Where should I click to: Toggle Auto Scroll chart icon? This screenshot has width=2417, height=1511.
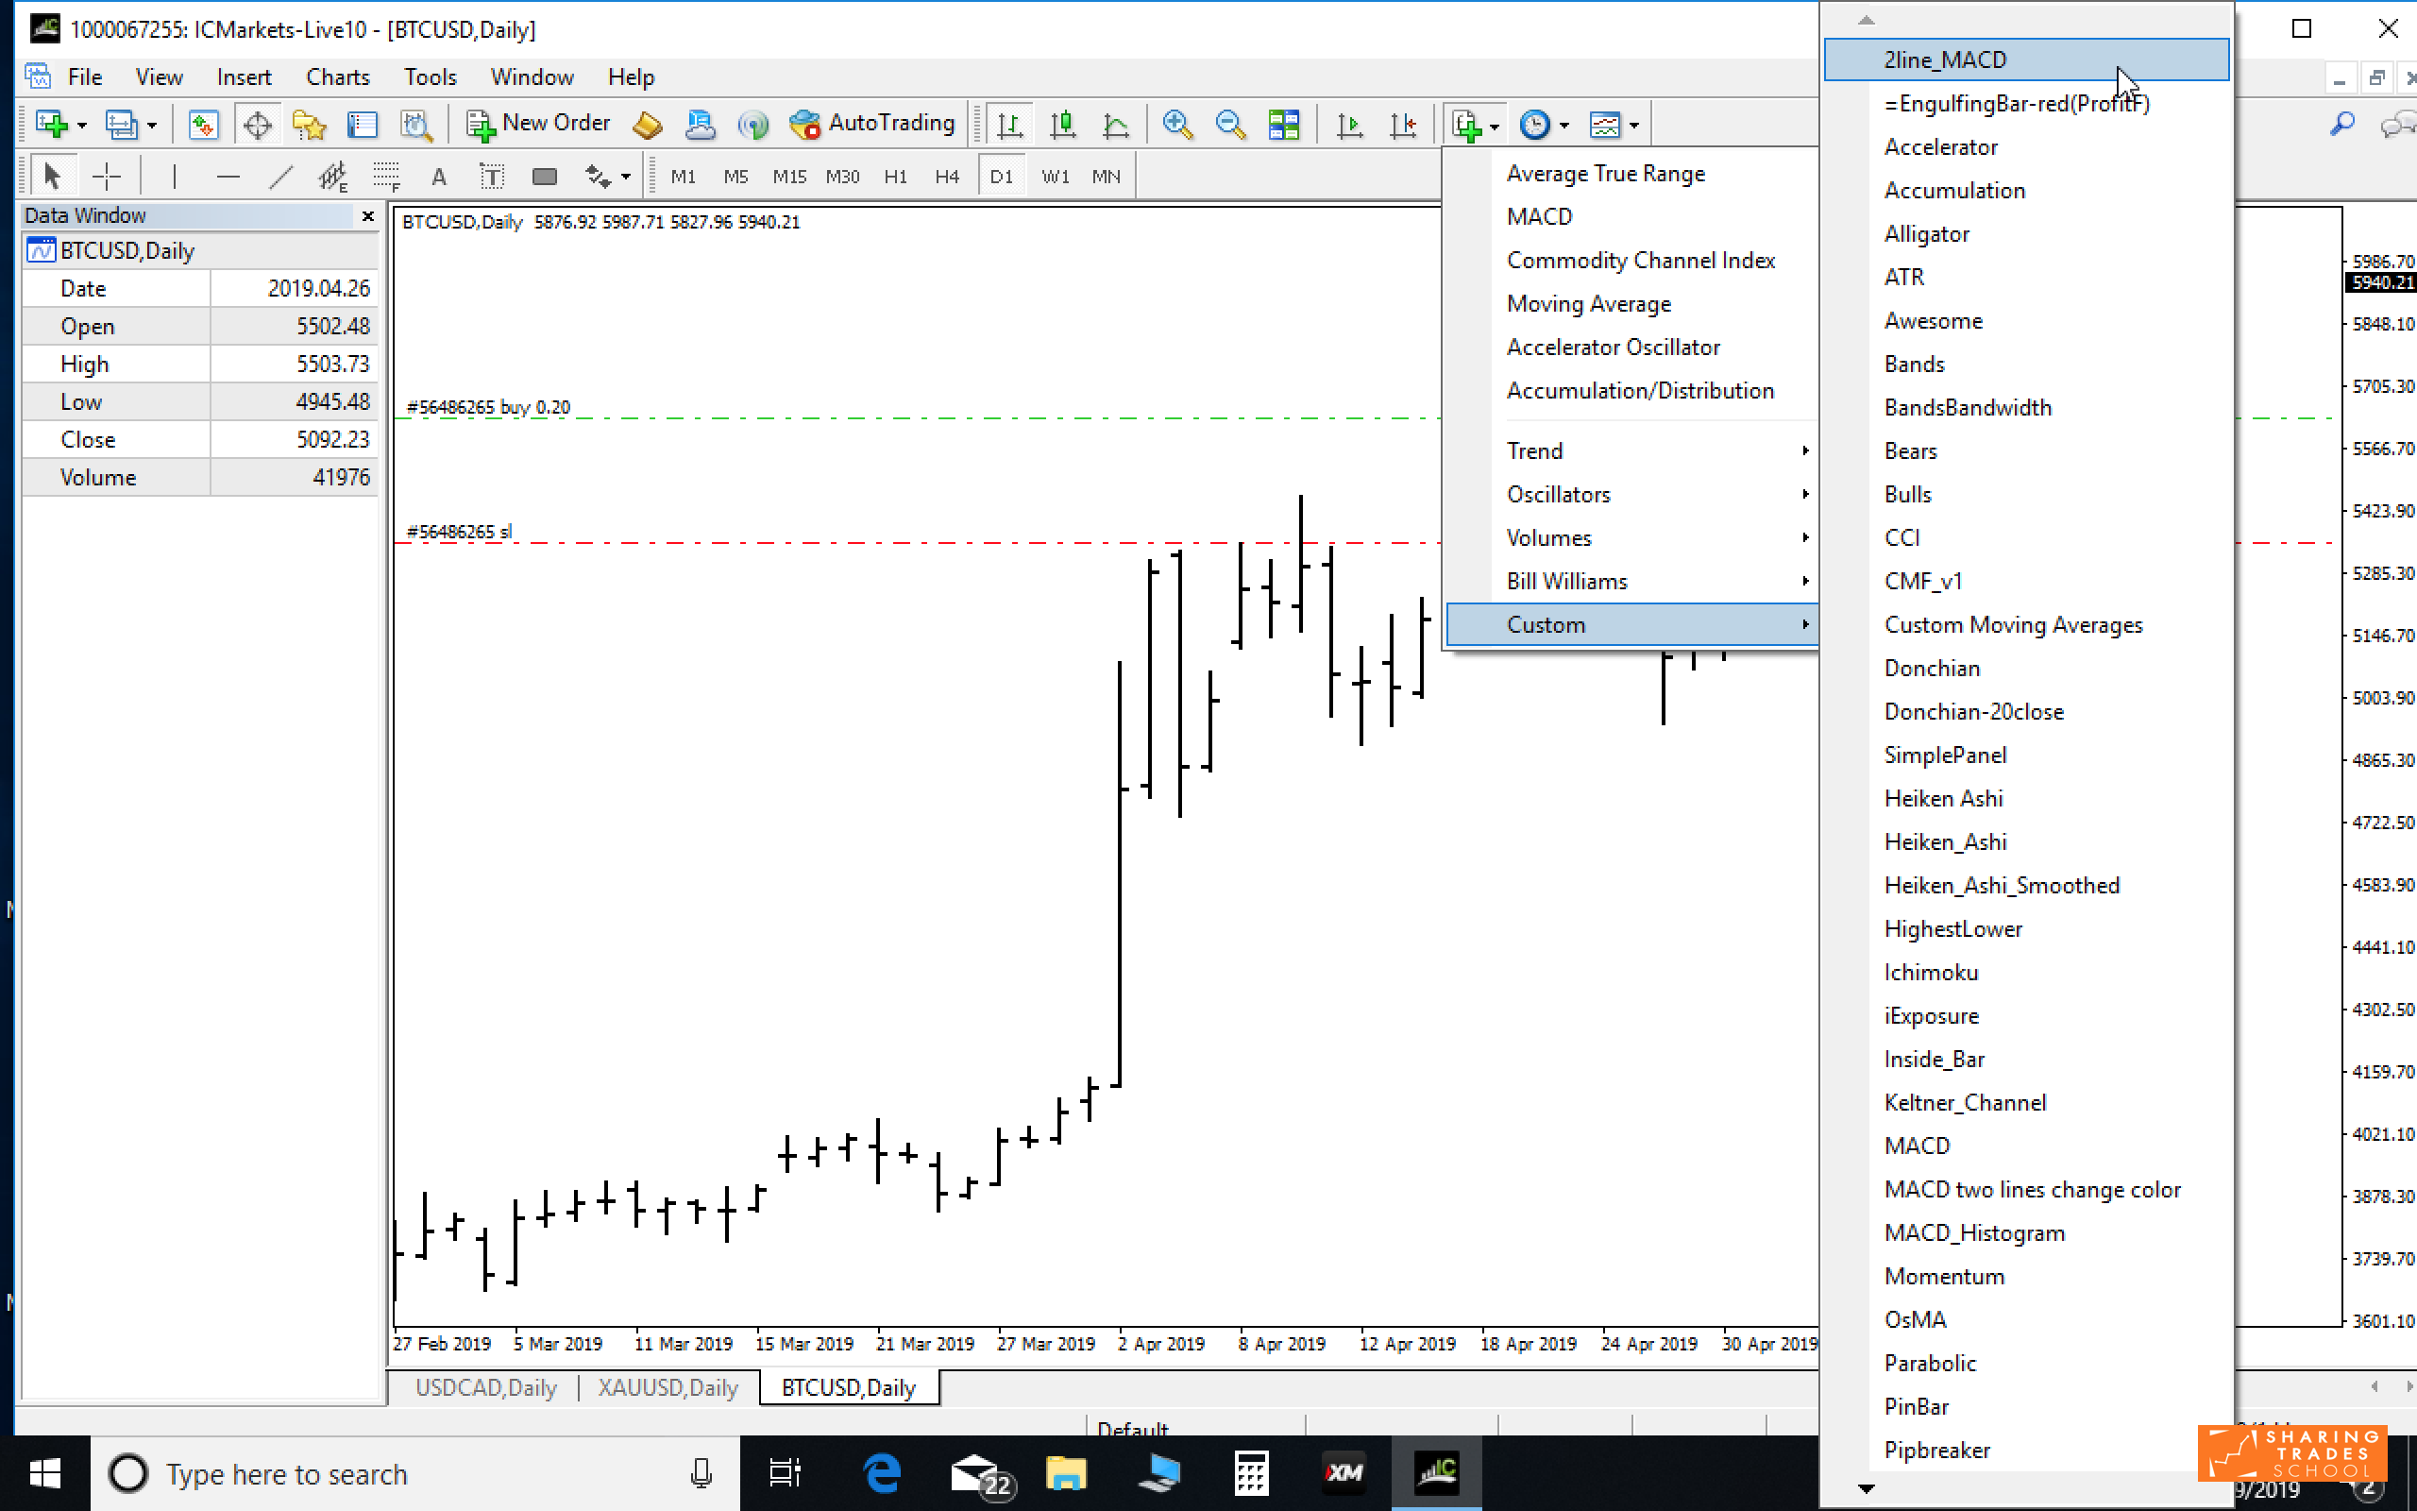1349,125
